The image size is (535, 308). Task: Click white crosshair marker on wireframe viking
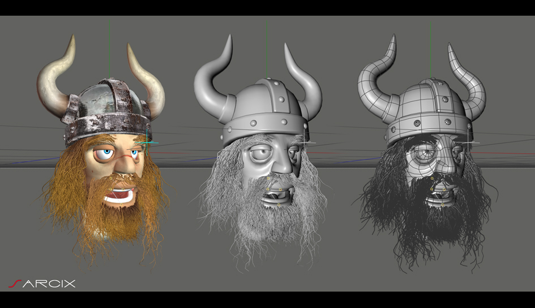tap(468, 142)
